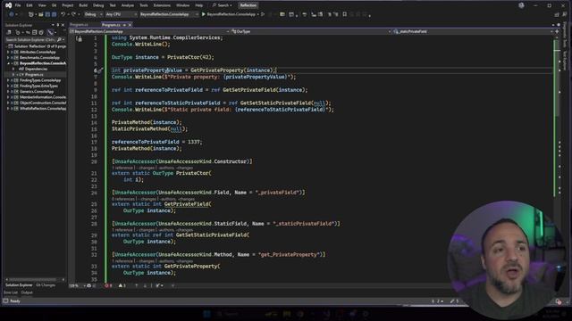This screenshot has height=321, width=572.
Task: Switch to the inactive Program.cs tab
Action: click(80, 25)
